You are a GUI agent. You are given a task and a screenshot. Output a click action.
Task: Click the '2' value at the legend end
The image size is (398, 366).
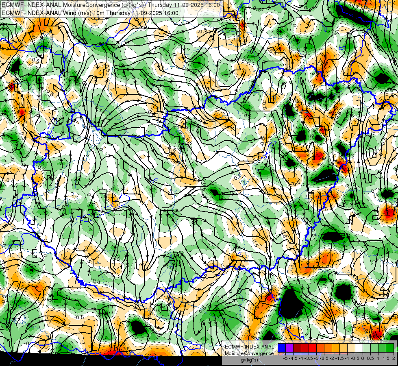pos(394,358)
